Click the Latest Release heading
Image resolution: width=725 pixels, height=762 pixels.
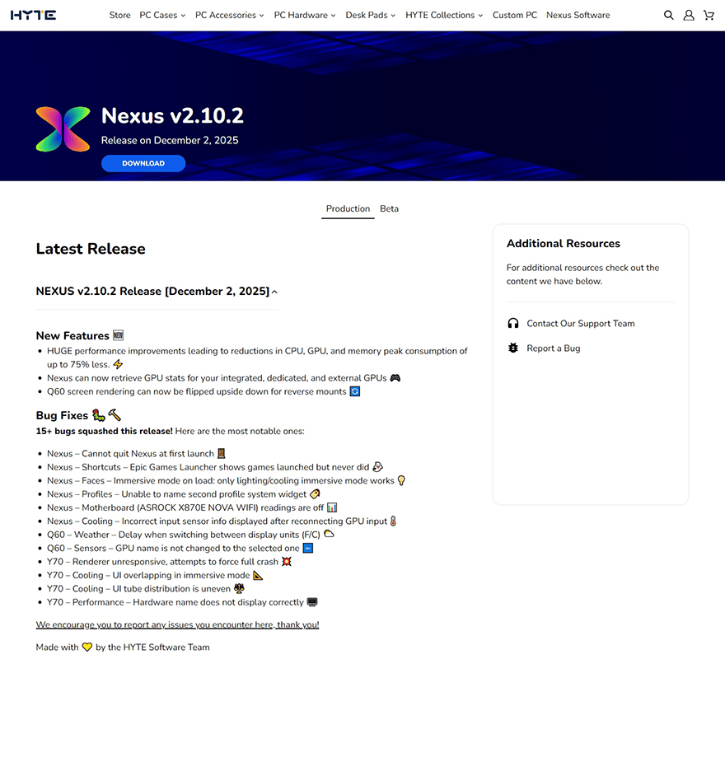(x=91, y=249)
